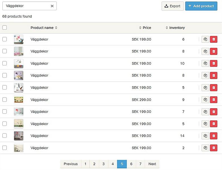Viewport: 222px width, 170px height.
Task: Duplicate the product with inventory 10
Action: [205, 63]
